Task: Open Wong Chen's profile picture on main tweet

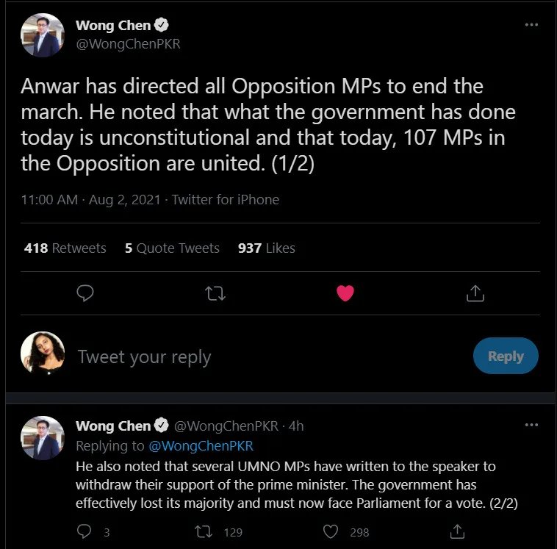Action: (x=41, y=35)
